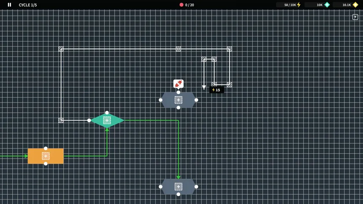Pause the game with the pause button
This screenshot has width=363, height=204.
coord(9,5)
